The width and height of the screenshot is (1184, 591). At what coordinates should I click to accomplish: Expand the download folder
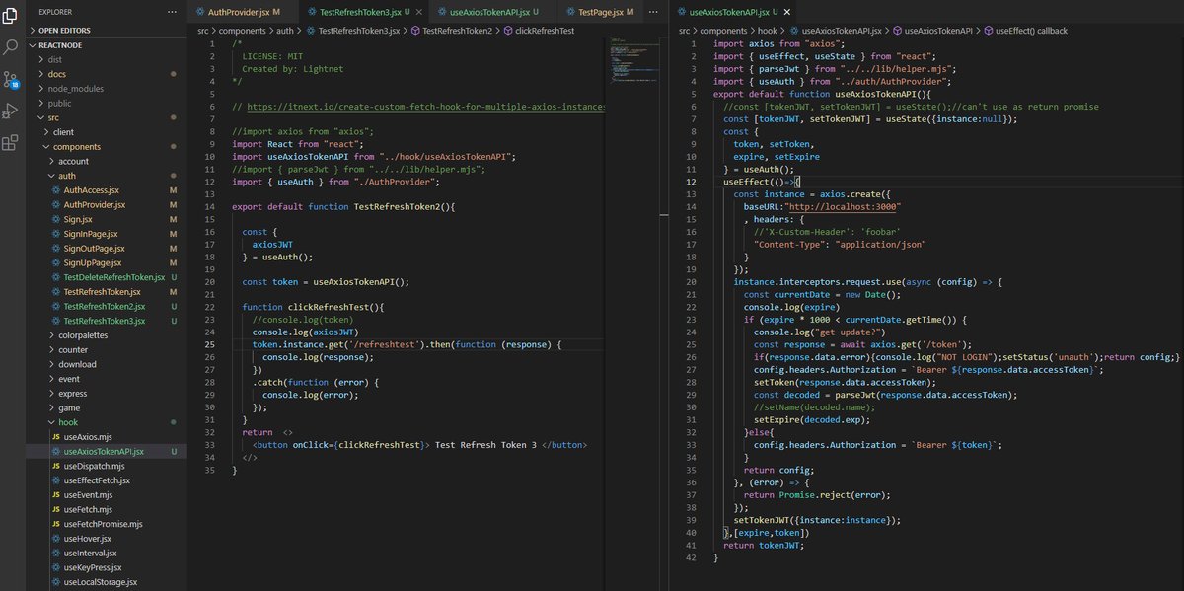107,364
